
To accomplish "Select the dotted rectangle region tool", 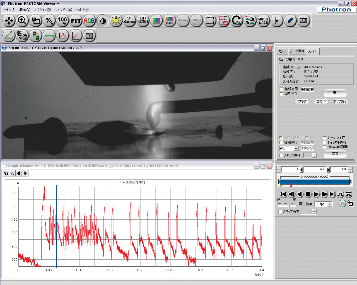I will click(x=210, y=21).
